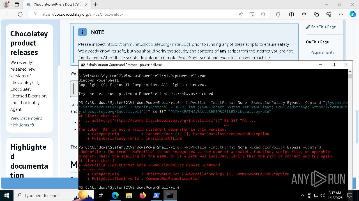Open File Explorer from the taskbar
359x201 pixels.
click(x=129, y=195)
